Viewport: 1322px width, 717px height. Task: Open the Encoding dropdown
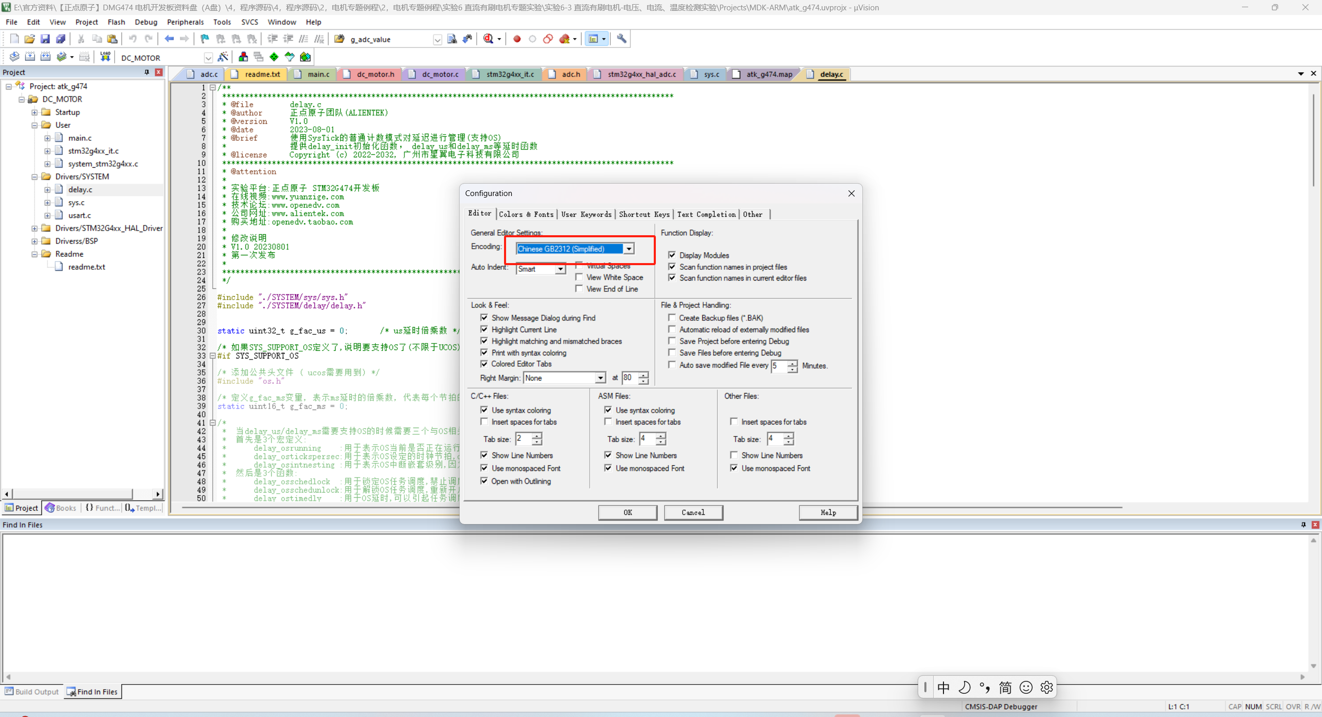point(628,249)
